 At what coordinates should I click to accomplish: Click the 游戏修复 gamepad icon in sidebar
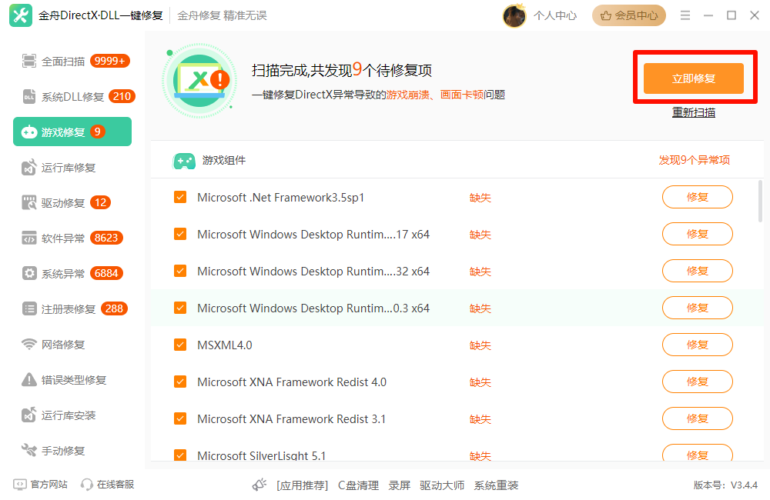[29, 132]
